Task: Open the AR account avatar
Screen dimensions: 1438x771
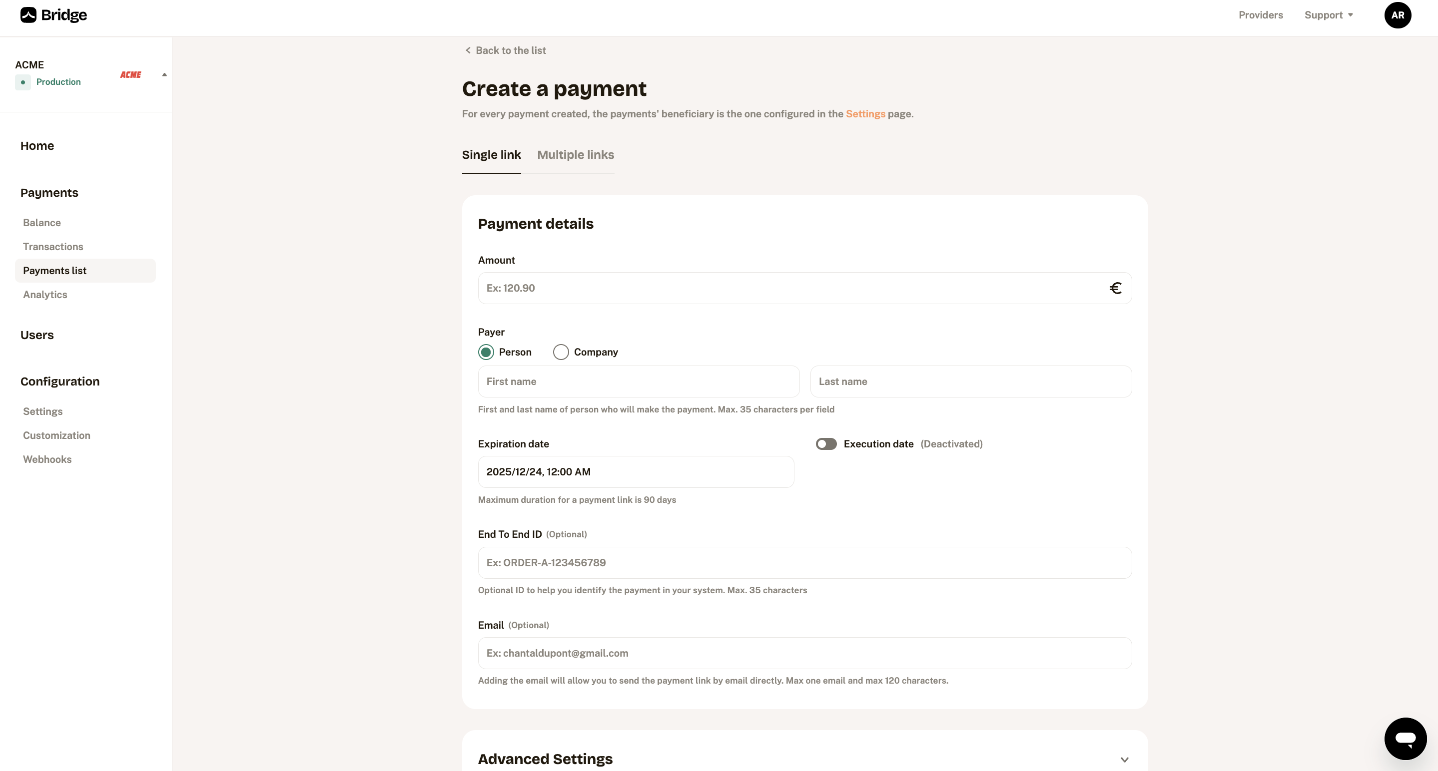Action: pos(1397,15)
